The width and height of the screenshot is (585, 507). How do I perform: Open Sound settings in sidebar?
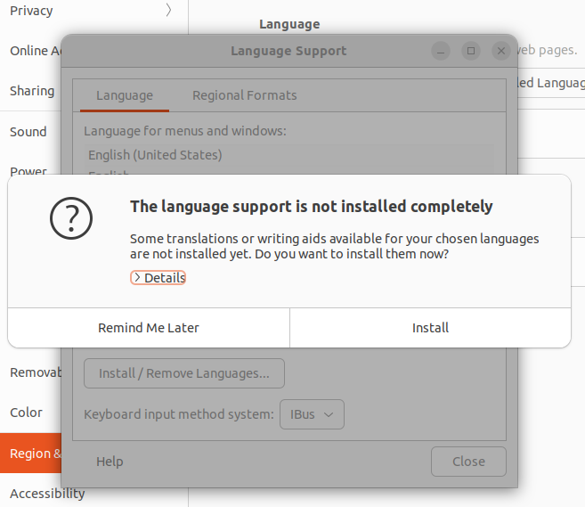(28, 132)
